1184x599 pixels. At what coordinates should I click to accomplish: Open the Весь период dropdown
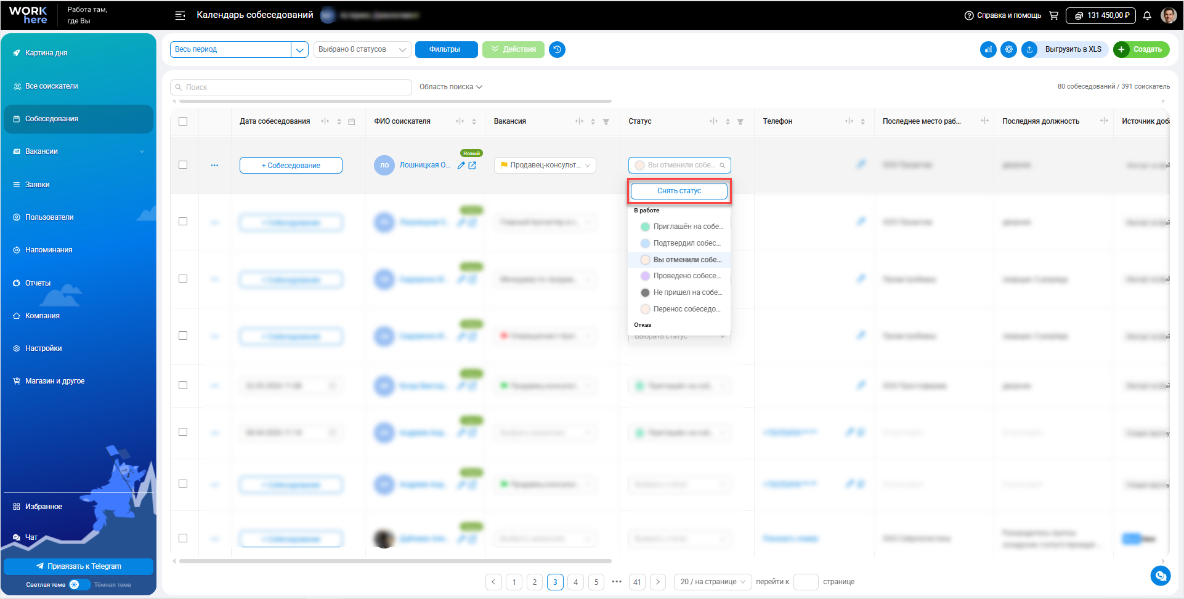point(239,49)
